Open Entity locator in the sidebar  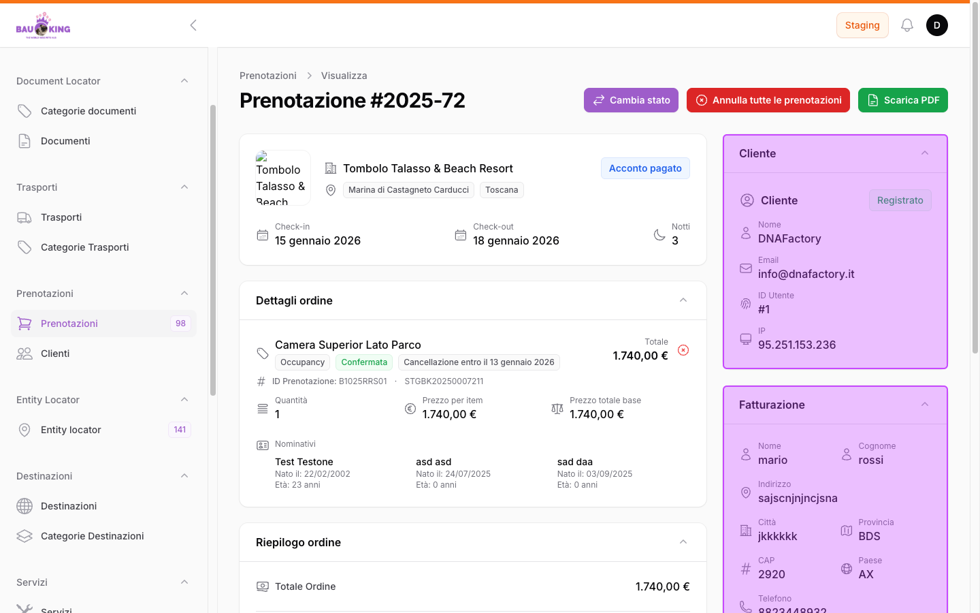(x=71, y=430)
